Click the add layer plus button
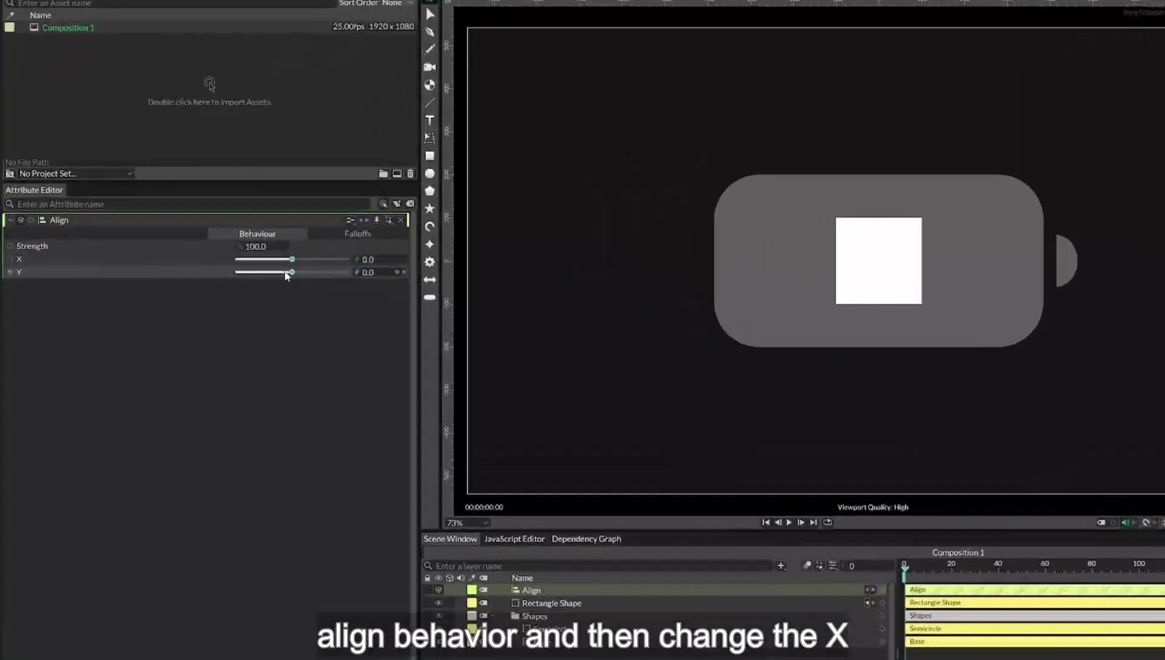This screenshot has height=660, width=1165. click(x=781, y=566)
